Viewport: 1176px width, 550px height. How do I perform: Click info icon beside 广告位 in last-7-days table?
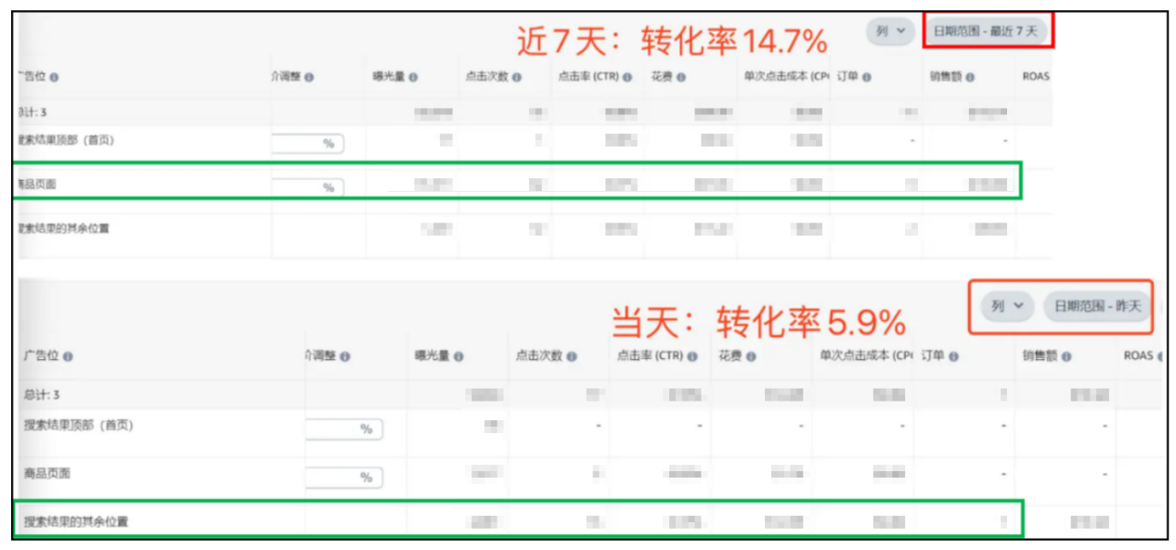point(55,78)
